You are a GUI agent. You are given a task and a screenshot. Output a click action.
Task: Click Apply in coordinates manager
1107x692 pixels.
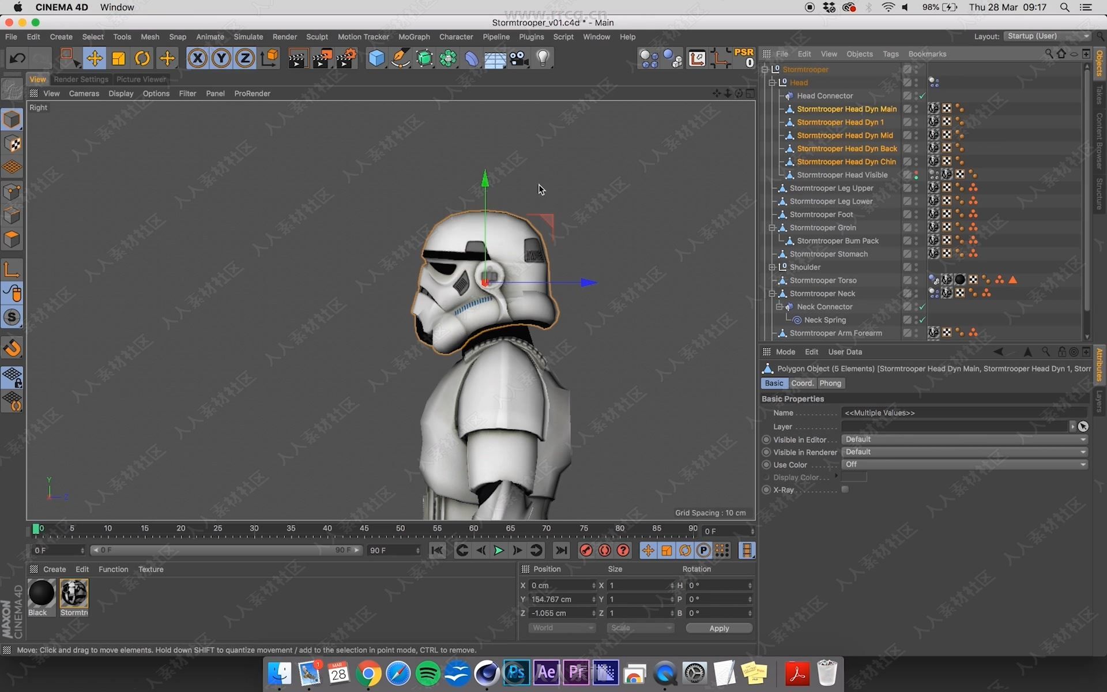pos(719,628)
